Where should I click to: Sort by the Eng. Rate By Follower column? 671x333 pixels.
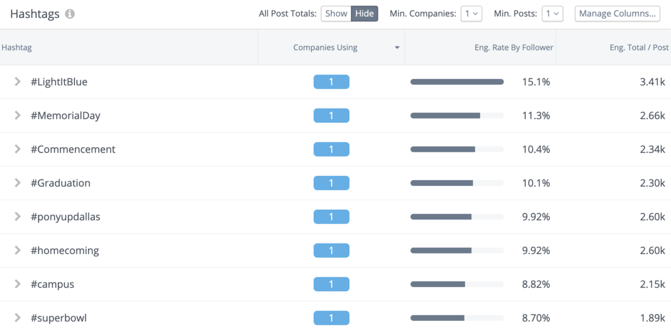(x=513, y=48)
